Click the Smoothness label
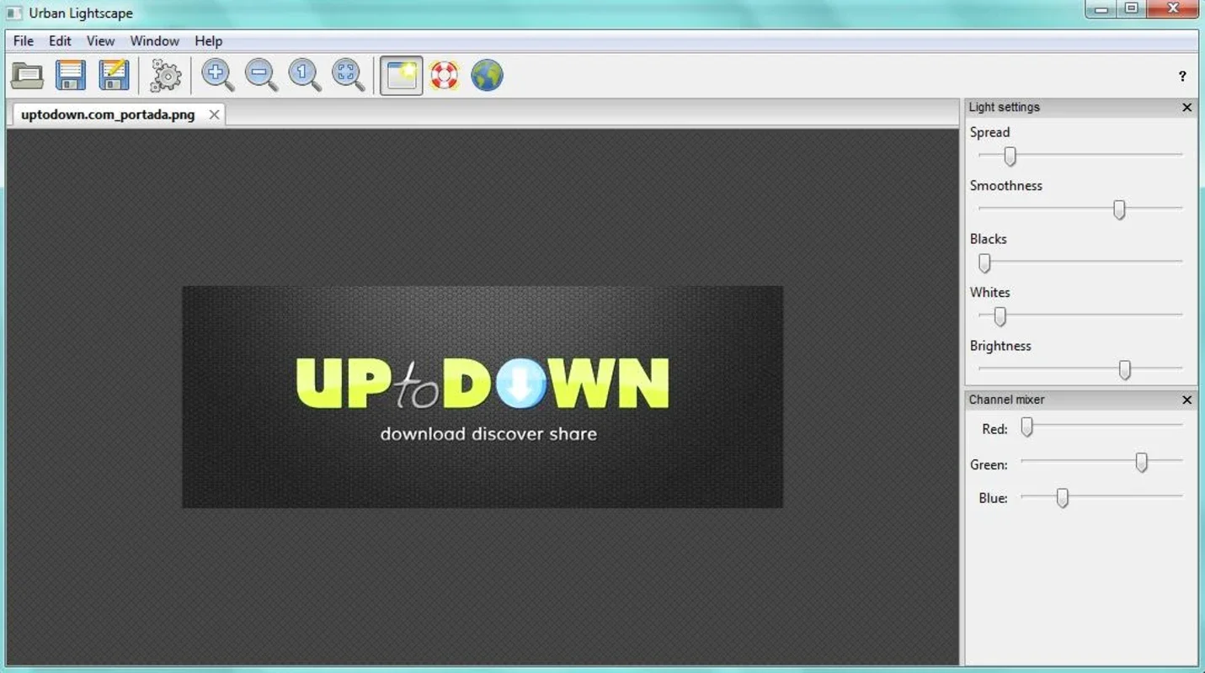1205x673 pixels. [1005, 185]
